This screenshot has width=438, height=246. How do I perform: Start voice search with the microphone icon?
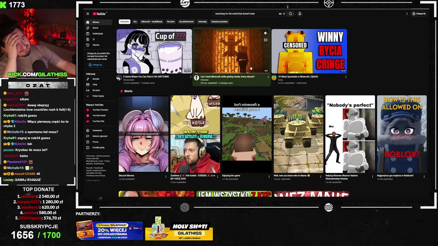tap(299, 14)
